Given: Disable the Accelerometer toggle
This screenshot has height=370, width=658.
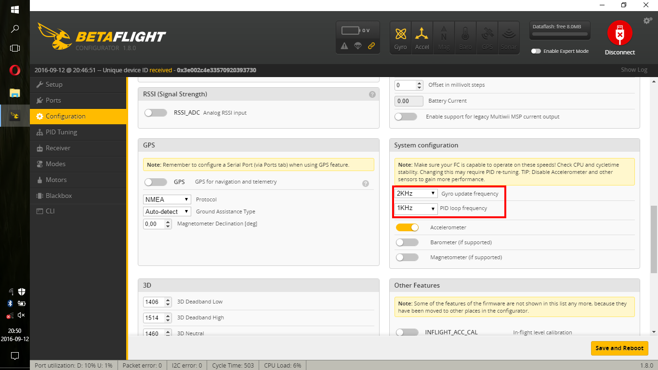Looking at the screenshot, I should click(407, 227).
